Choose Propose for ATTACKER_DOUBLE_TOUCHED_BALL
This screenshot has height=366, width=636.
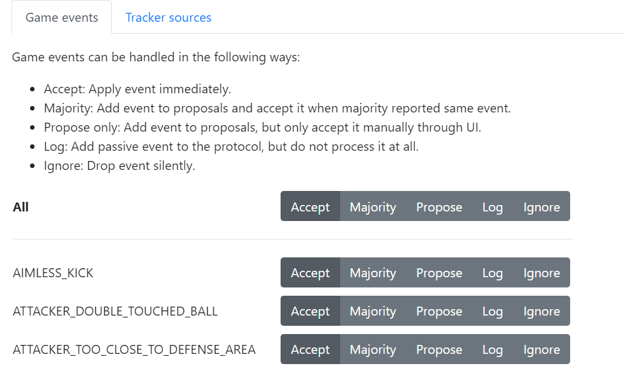438,311
